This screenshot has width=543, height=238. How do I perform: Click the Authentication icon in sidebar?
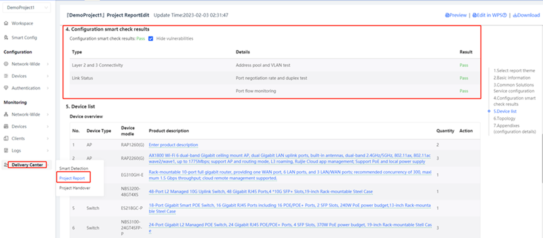[x=6, y=88]
